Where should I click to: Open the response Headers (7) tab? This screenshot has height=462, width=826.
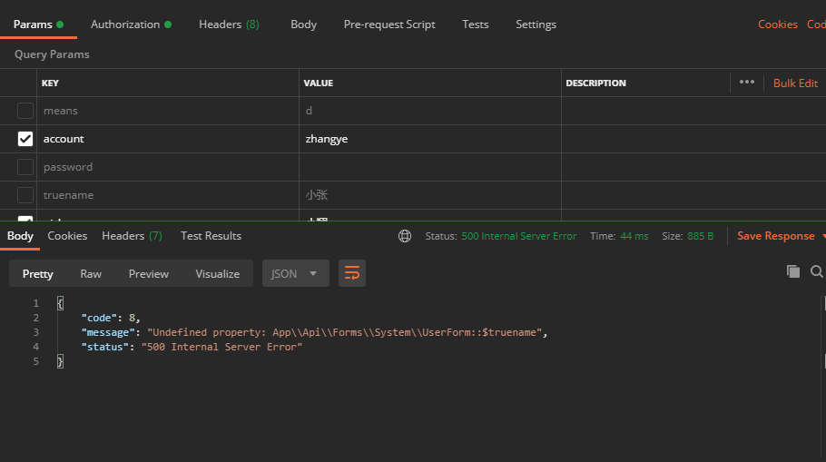pyautogui.click(x=132, y=235)
